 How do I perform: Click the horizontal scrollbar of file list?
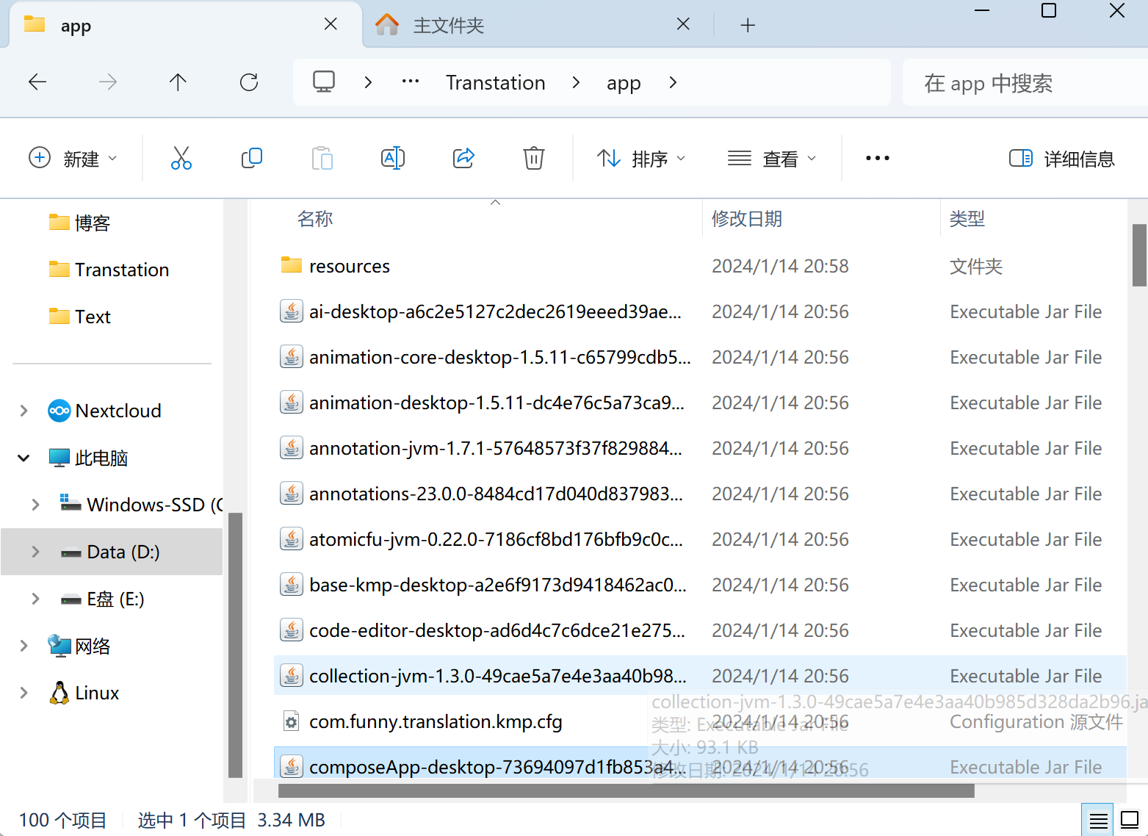coord(626,790)
